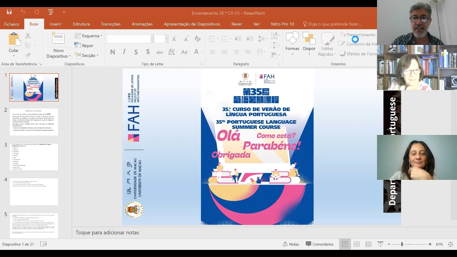
Task: Start slideshow from status bar icon
Action: point(380,244)
